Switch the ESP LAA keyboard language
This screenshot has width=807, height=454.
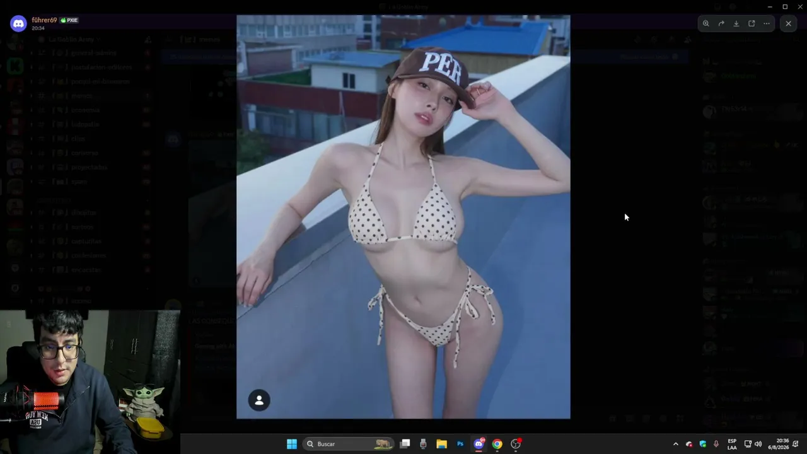(732, 444)
